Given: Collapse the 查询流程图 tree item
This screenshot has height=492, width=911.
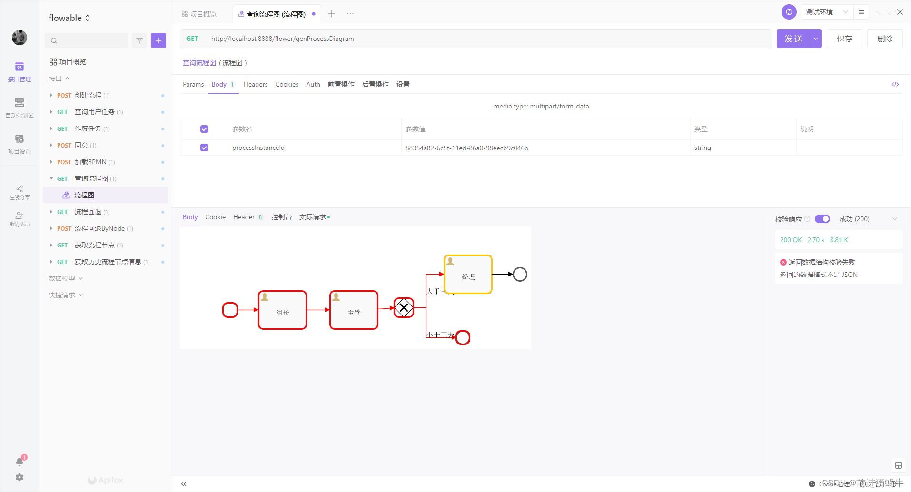Looking at the screenshot, I should [51, 178].
